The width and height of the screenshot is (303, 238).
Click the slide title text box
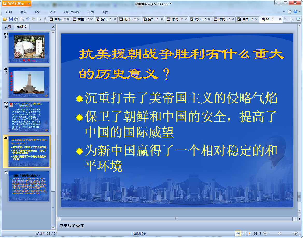(x=181, y=64)
